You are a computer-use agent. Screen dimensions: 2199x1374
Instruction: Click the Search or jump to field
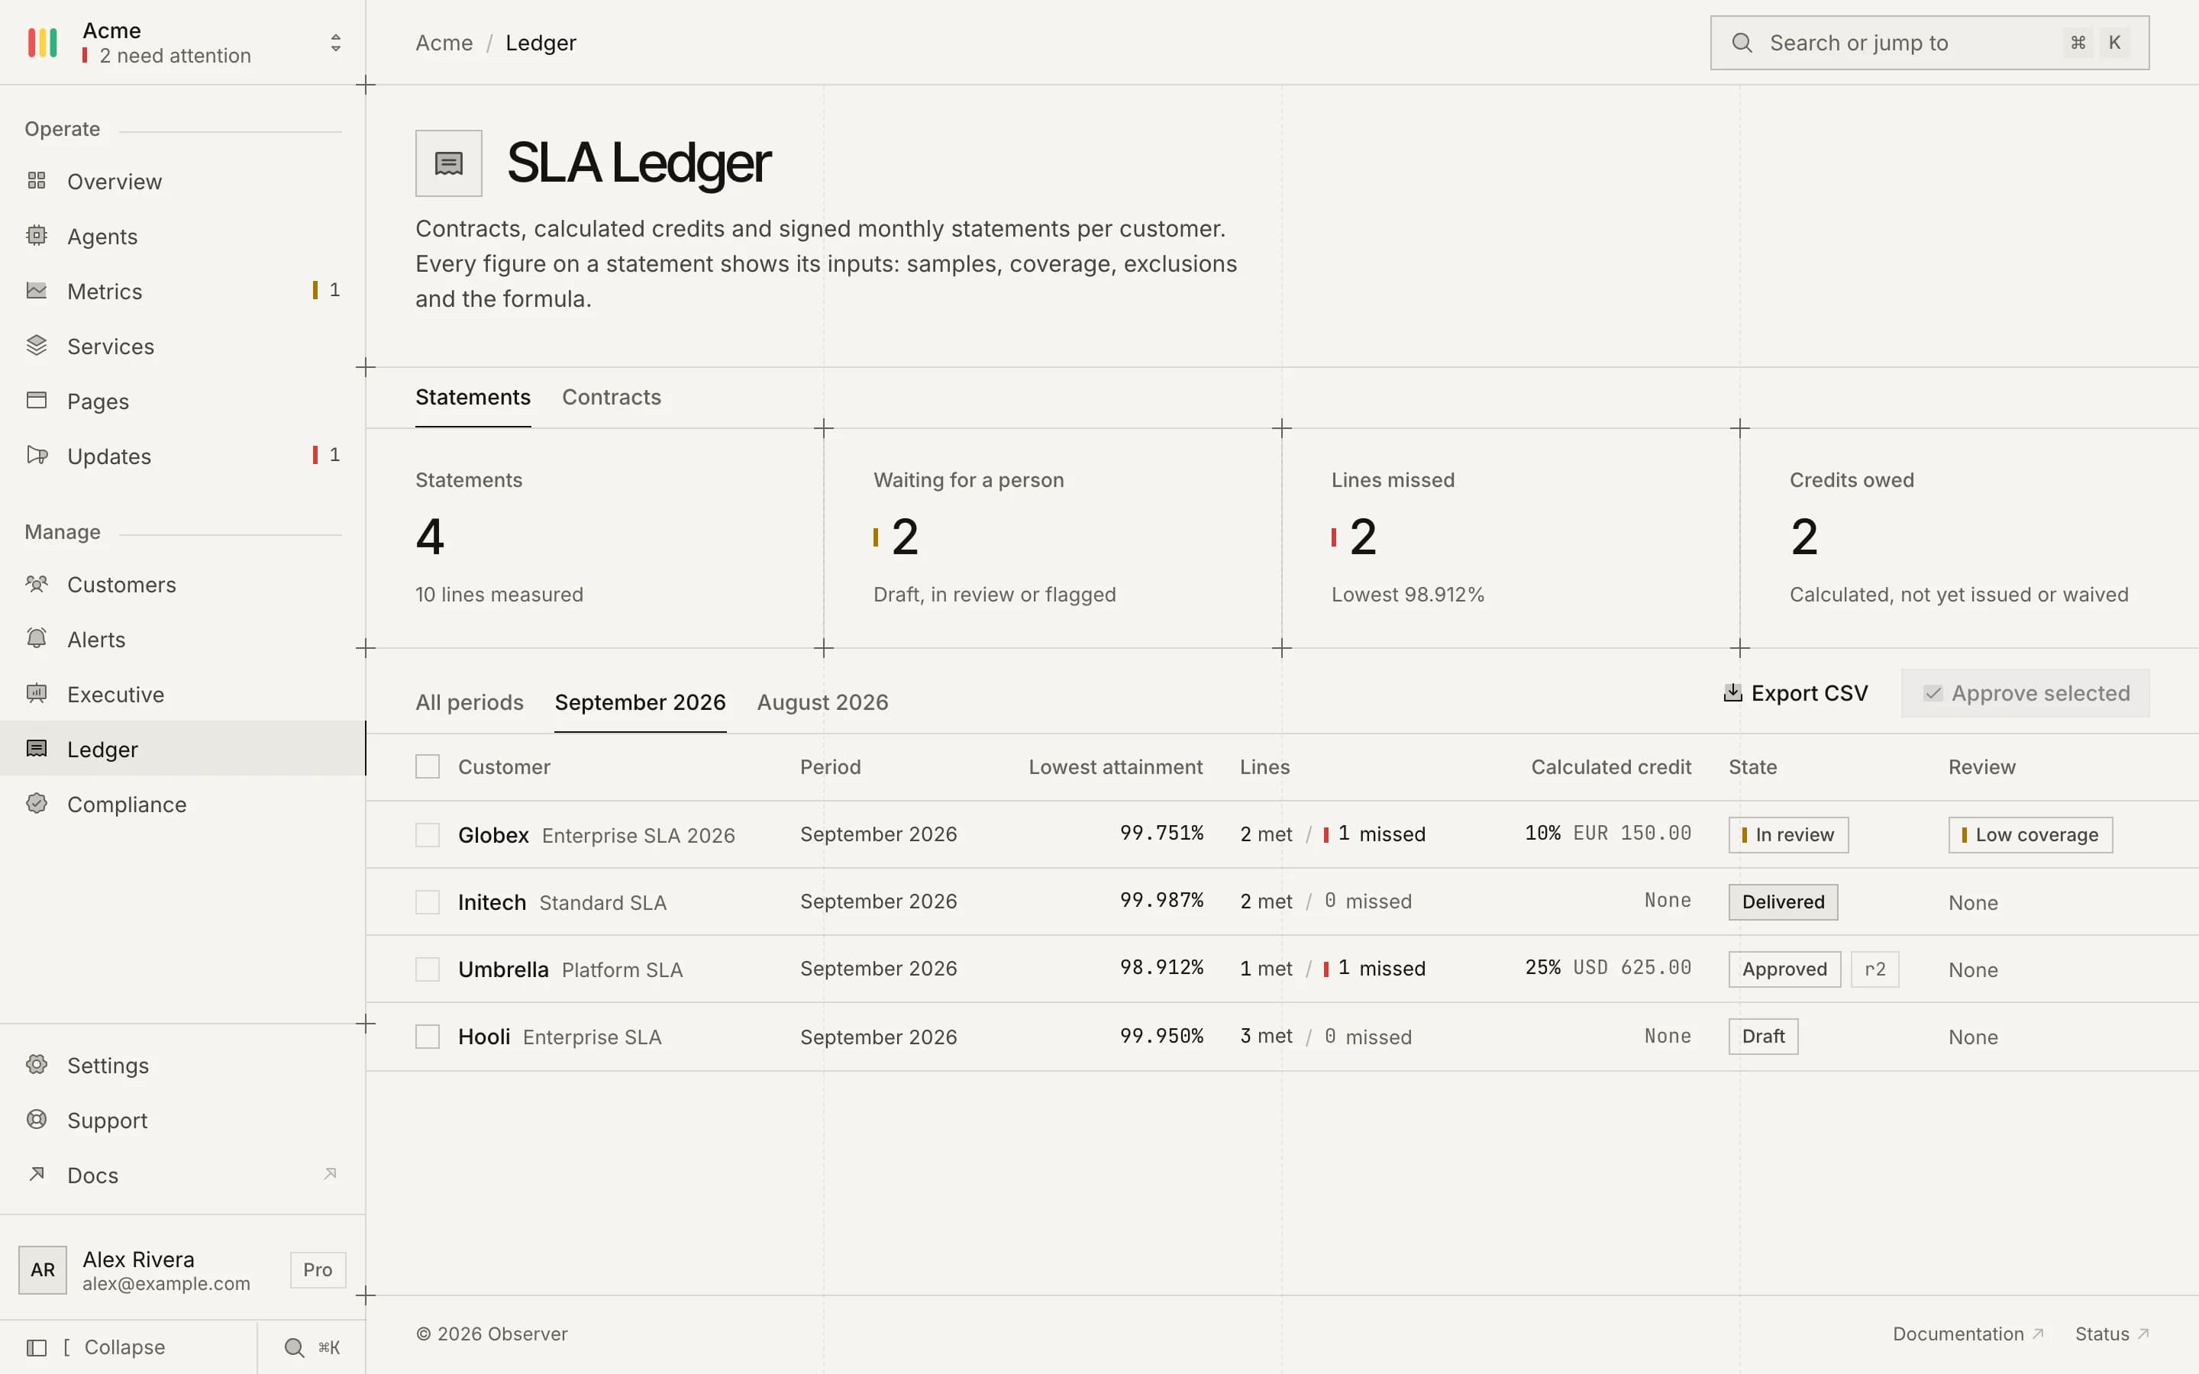[x=1929, y=43]
